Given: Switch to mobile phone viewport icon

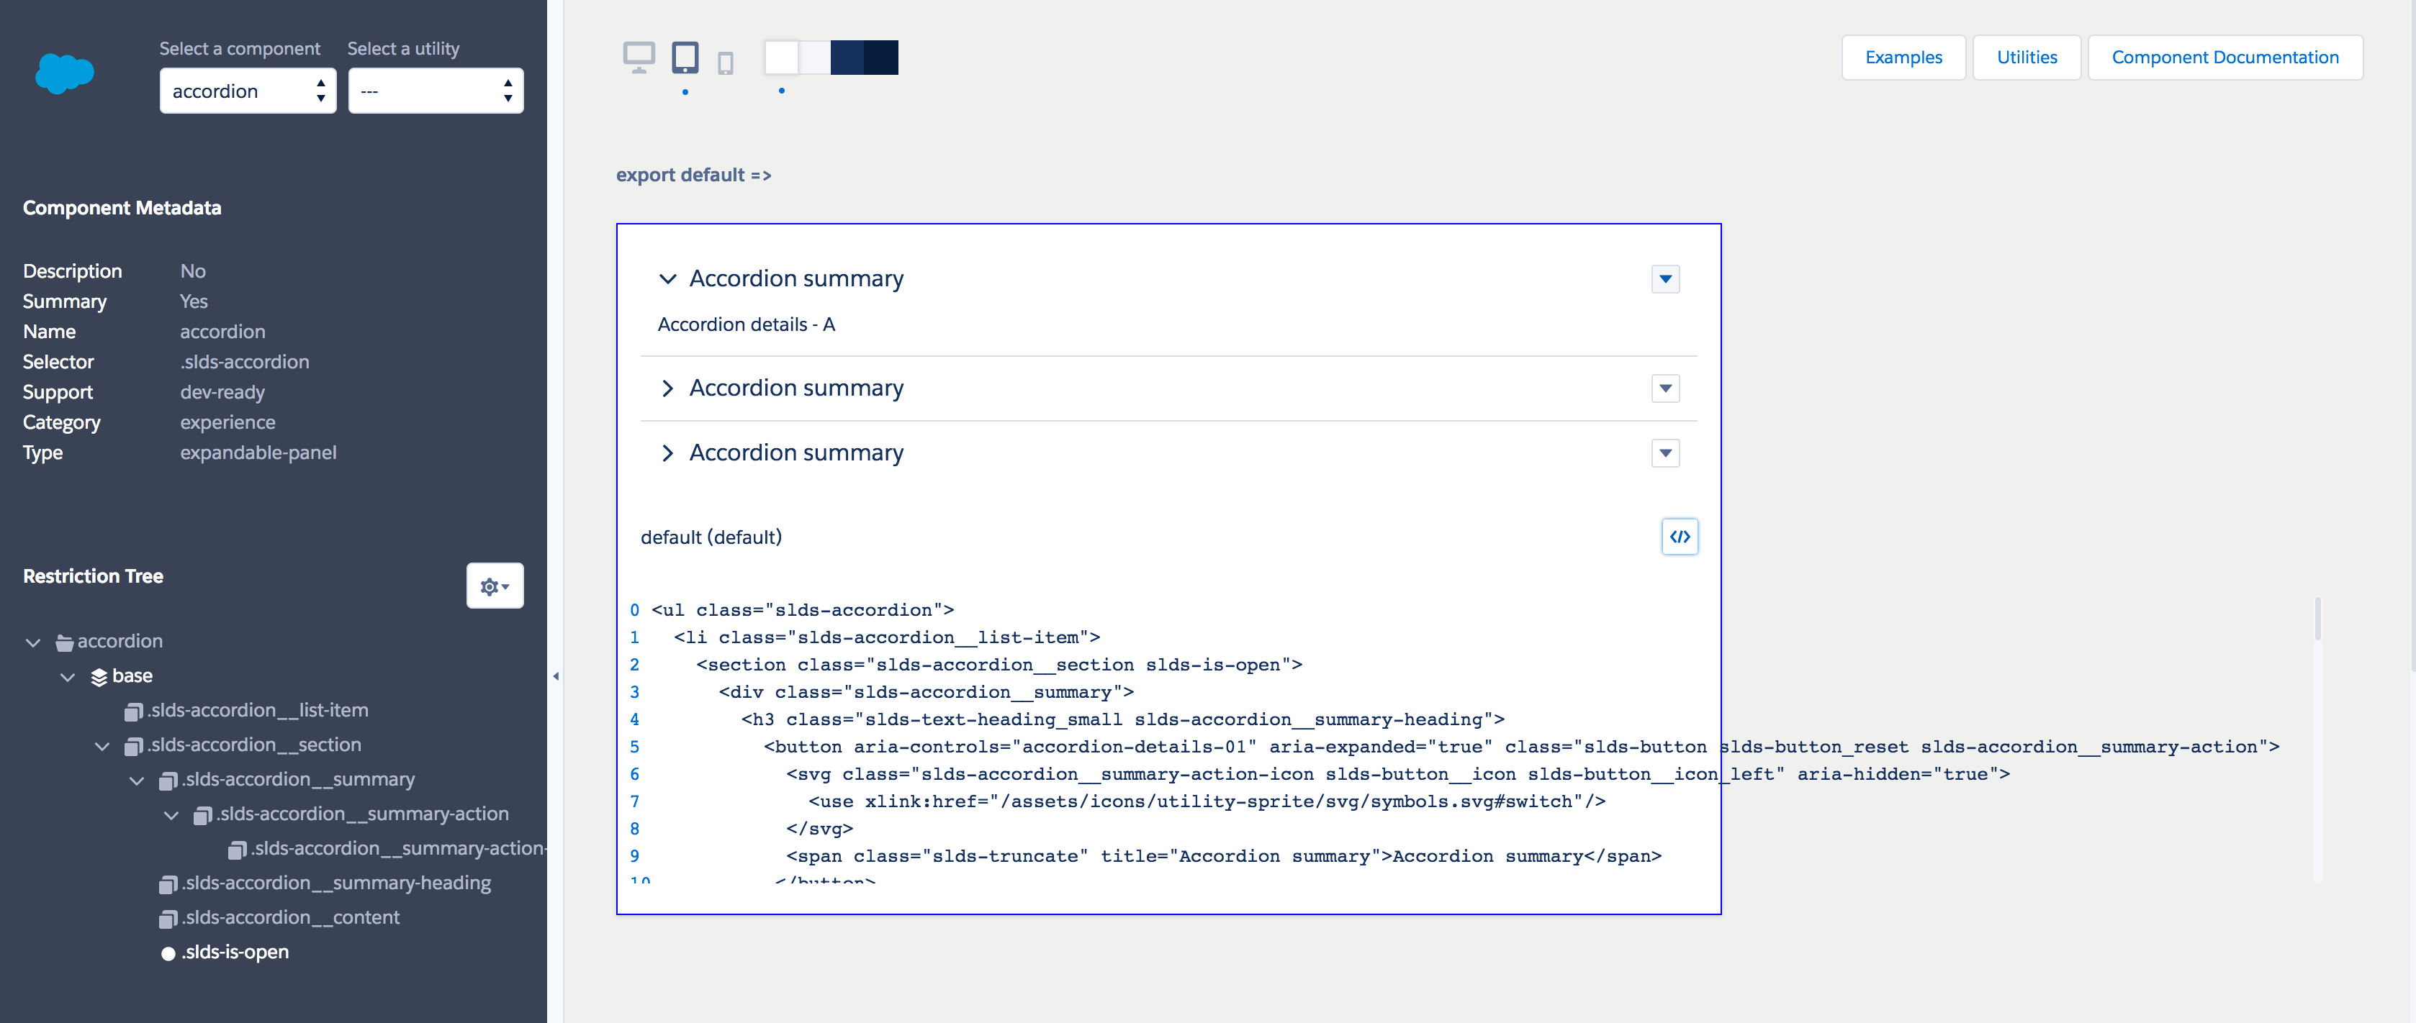Looking at the screenshot, I should click(x=725, y=63).
